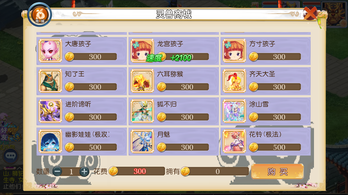Viewport: 348px width, 195px height.
Task: Select the 涂山雪 pet icon
Action: pyautogui.click(x=234, y=111)
